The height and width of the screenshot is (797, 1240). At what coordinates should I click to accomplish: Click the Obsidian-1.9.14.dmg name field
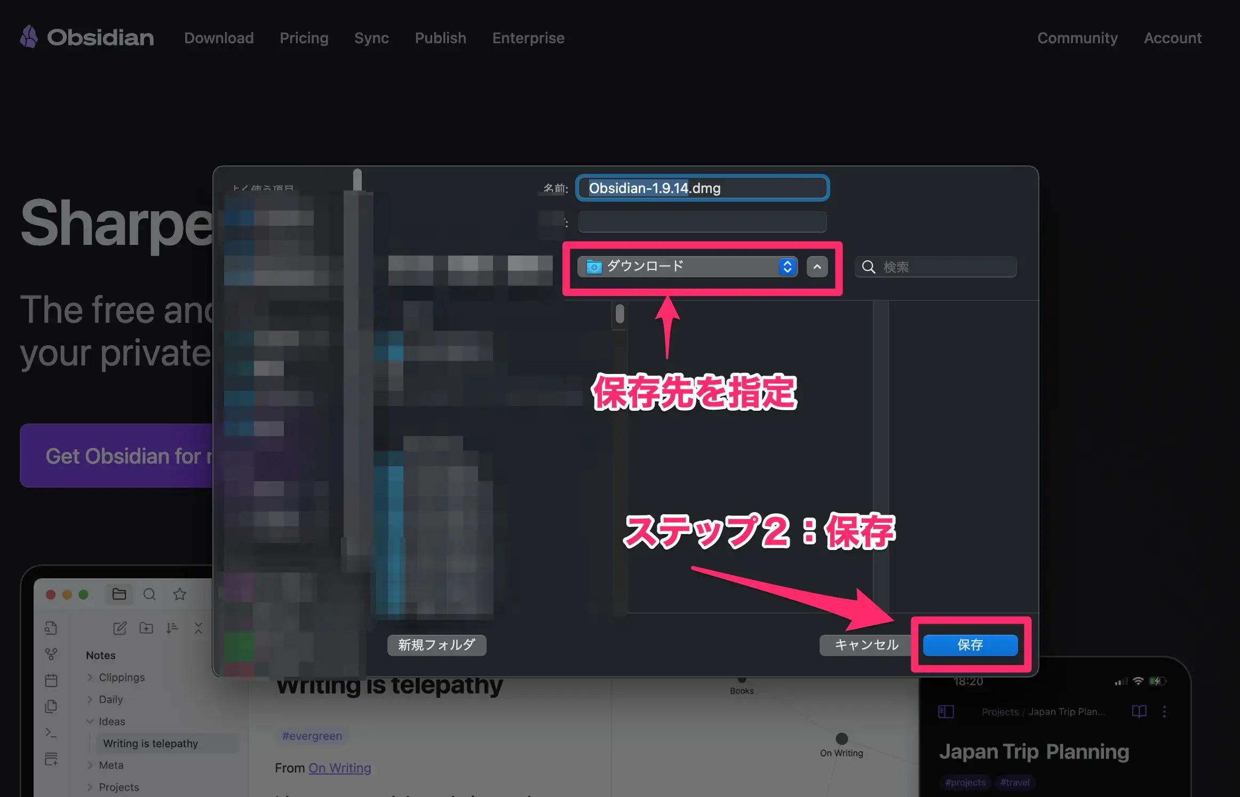coord(702,188)
